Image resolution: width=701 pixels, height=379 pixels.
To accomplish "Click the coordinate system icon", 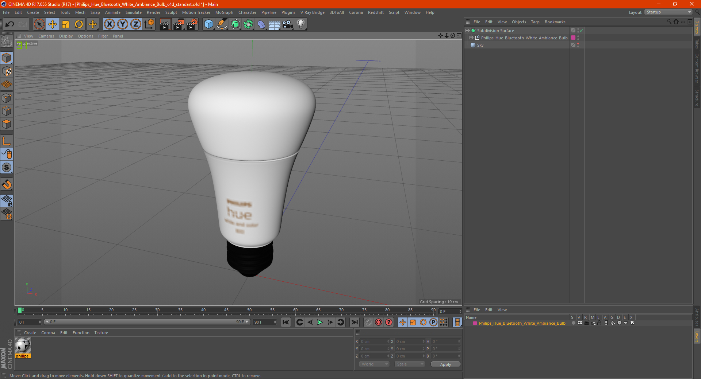I will pos(149,24).
